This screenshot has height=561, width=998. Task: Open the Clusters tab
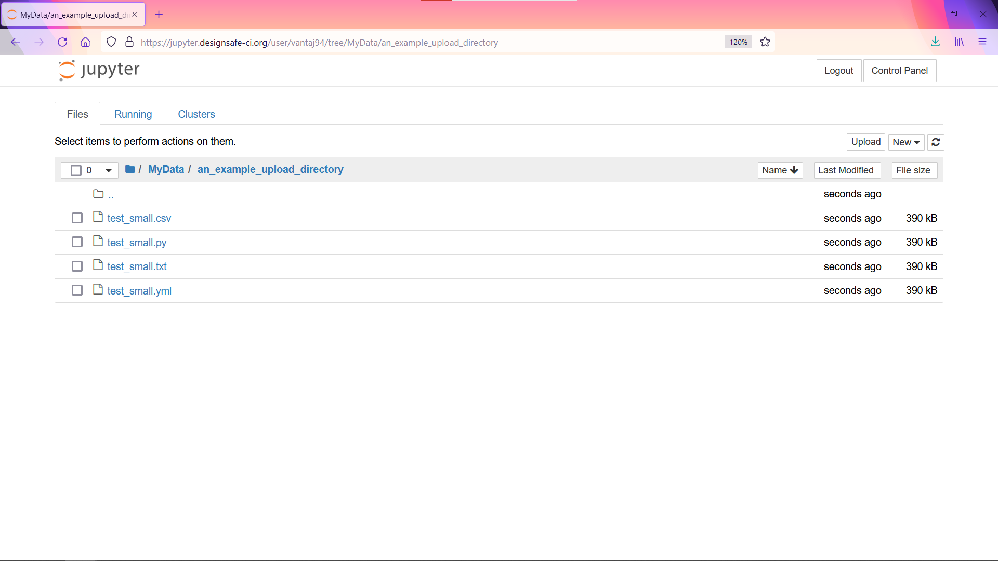point(196,114)
